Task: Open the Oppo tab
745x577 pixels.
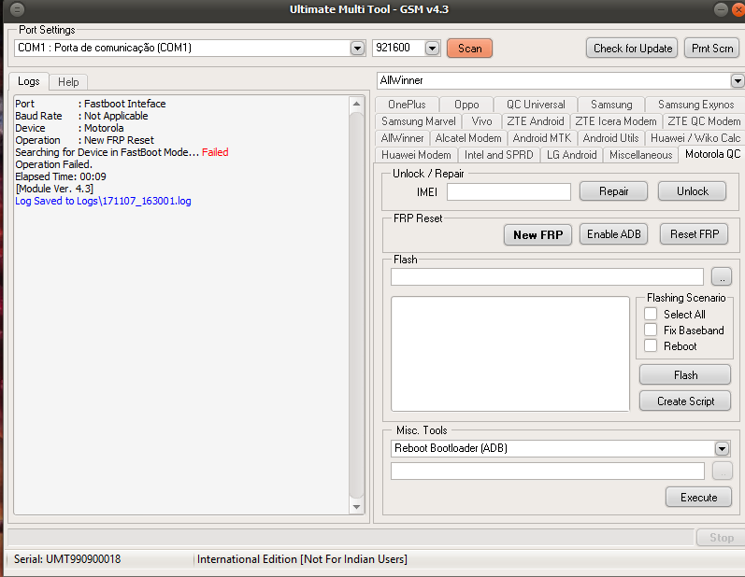Action: click(x=466, y=105)
